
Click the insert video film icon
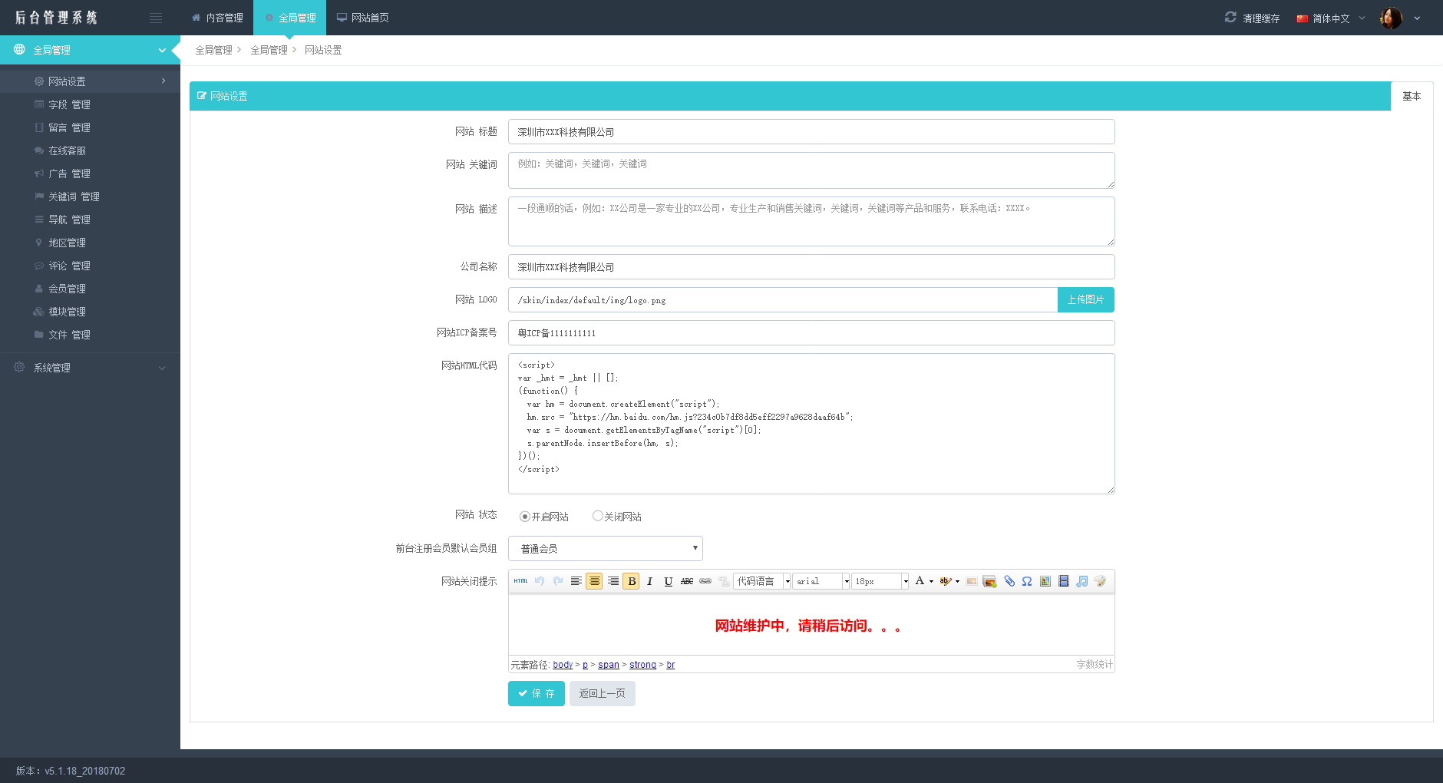click(x=1064, y=581)
